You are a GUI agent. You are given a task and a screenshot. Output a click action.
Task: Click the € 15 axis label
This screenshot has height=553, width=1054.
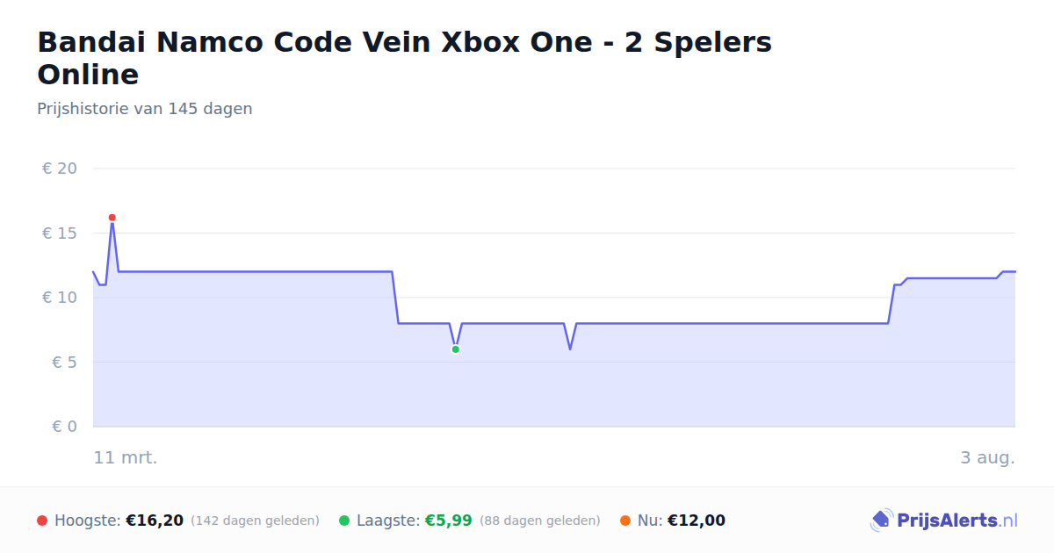pyautogui.click(x=60, y=233)
